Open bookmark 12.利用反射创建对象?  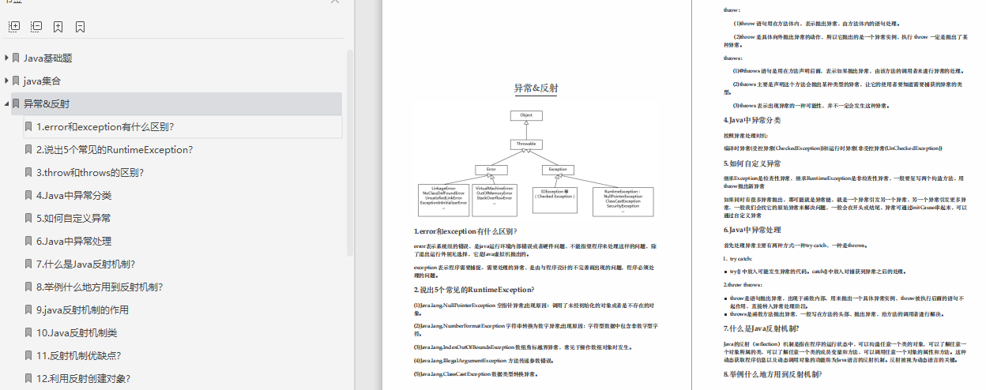tap(83, 378)
